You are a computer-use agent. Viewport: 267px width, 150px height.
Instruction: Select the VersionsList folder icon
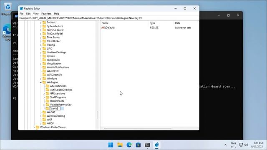[44, 60]
